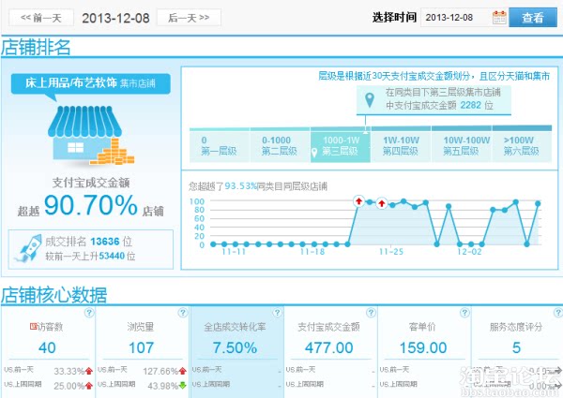Select the 0-1000 第二层级 tier tab
Screen dimensions: 563x398
click(x=280, y=145)
